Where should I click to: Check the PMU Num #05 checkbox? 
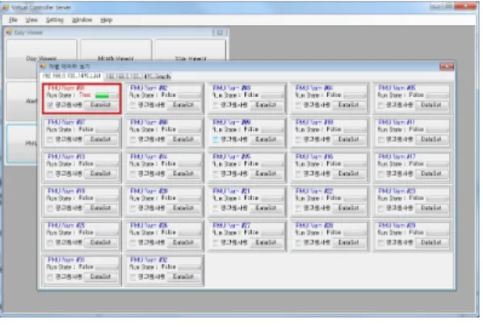pyautogui.click(x=381, y=105)
